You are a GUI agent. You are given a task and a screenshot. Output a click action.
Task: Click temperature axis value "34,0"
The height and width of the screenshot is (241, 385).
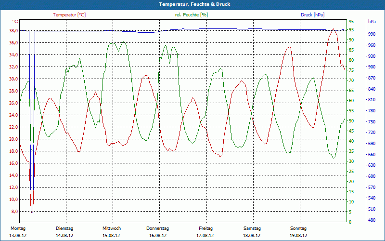coord(13,55)
